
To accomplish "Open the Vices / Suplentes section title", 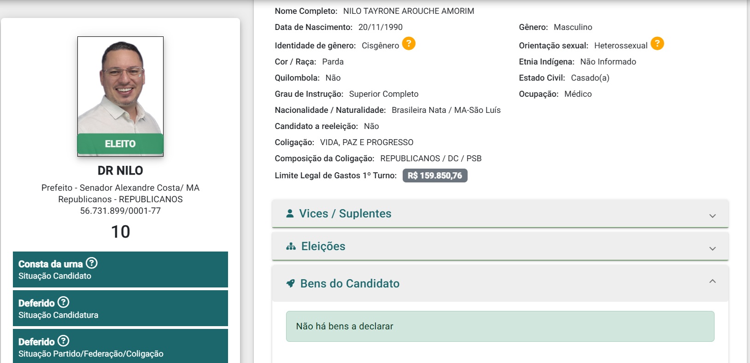I will (345, 214).
